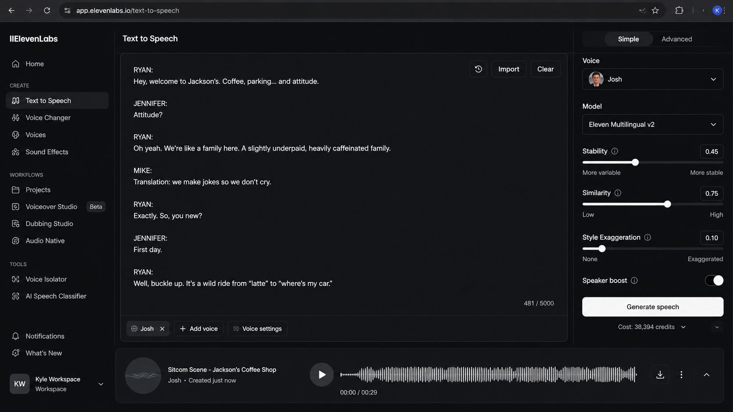Click the Voice Isolator icon
733x412 pixels.
16,279
